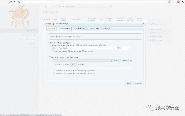185x116 pixels.
Task: Select Direct internet connection radio button
Action: point(51,37)
